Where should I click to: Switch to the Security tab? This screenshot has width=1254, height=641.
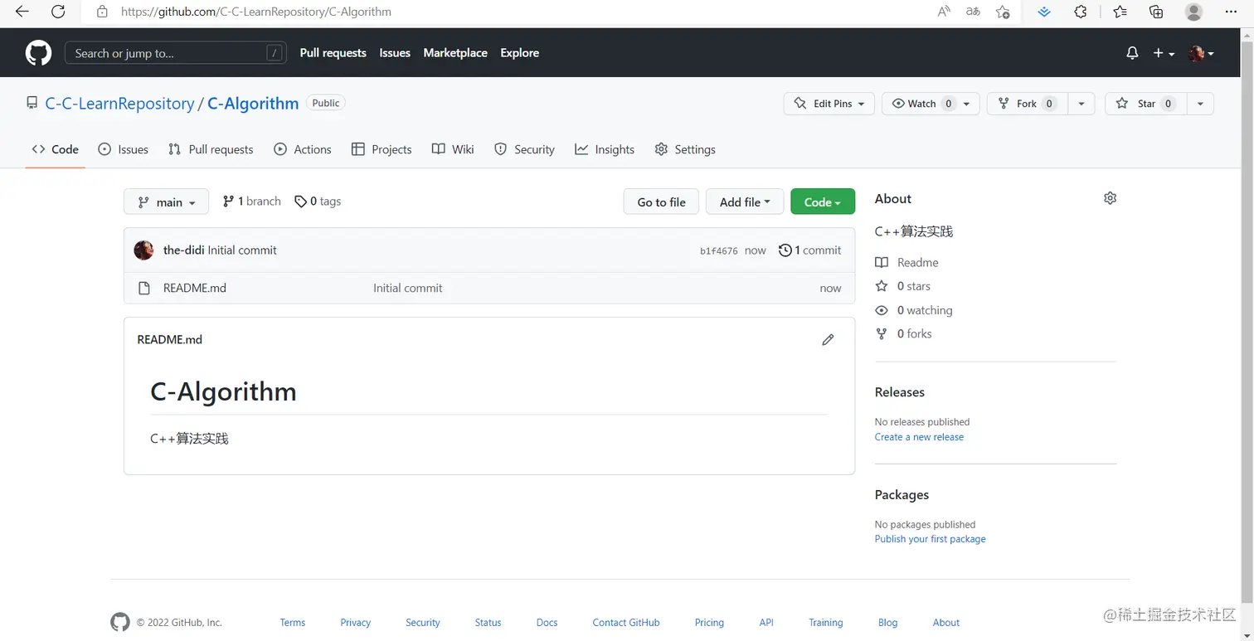(524, 149)
